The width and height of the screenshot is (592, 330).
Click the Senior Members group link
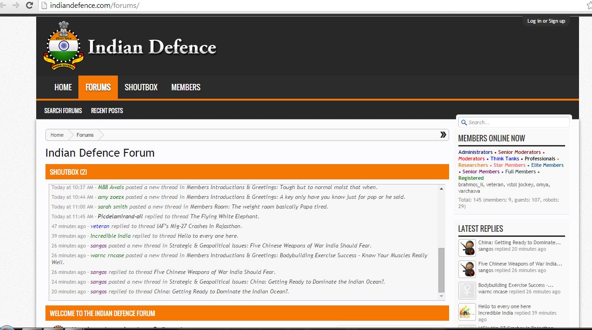pos(481,171)
